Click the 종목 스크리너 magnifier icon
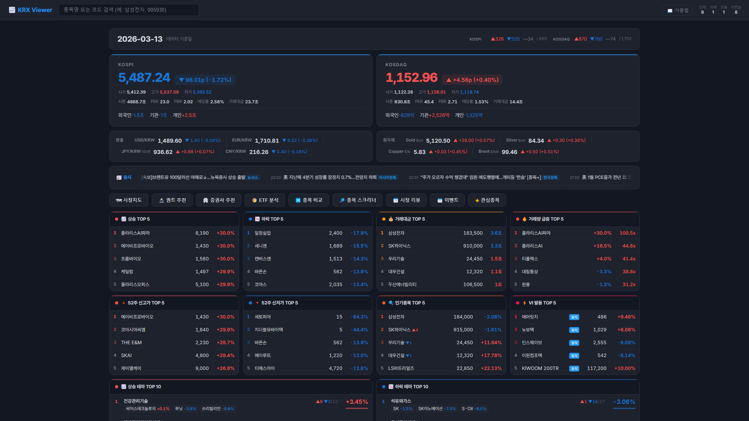The width and height of the screenshot is (749, 421). coord(342,200)
